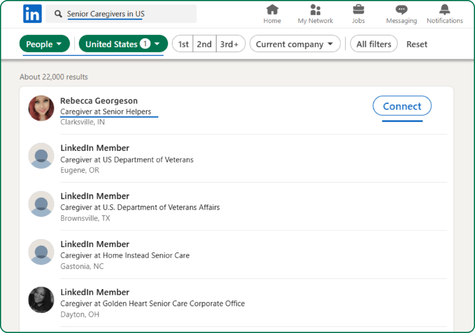Open My Network people icon
This screenshot has width=475, height=333.
tap(315, 10)
